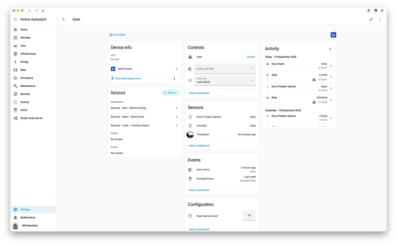Click Add to dashboard under Controls
This screenshot has height=245, width=397.
(199, 93)
